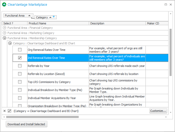This screenshot has height=132, width=175.
Task: Click the vertical scrollbar thumb
Action: tap(171, 52)
